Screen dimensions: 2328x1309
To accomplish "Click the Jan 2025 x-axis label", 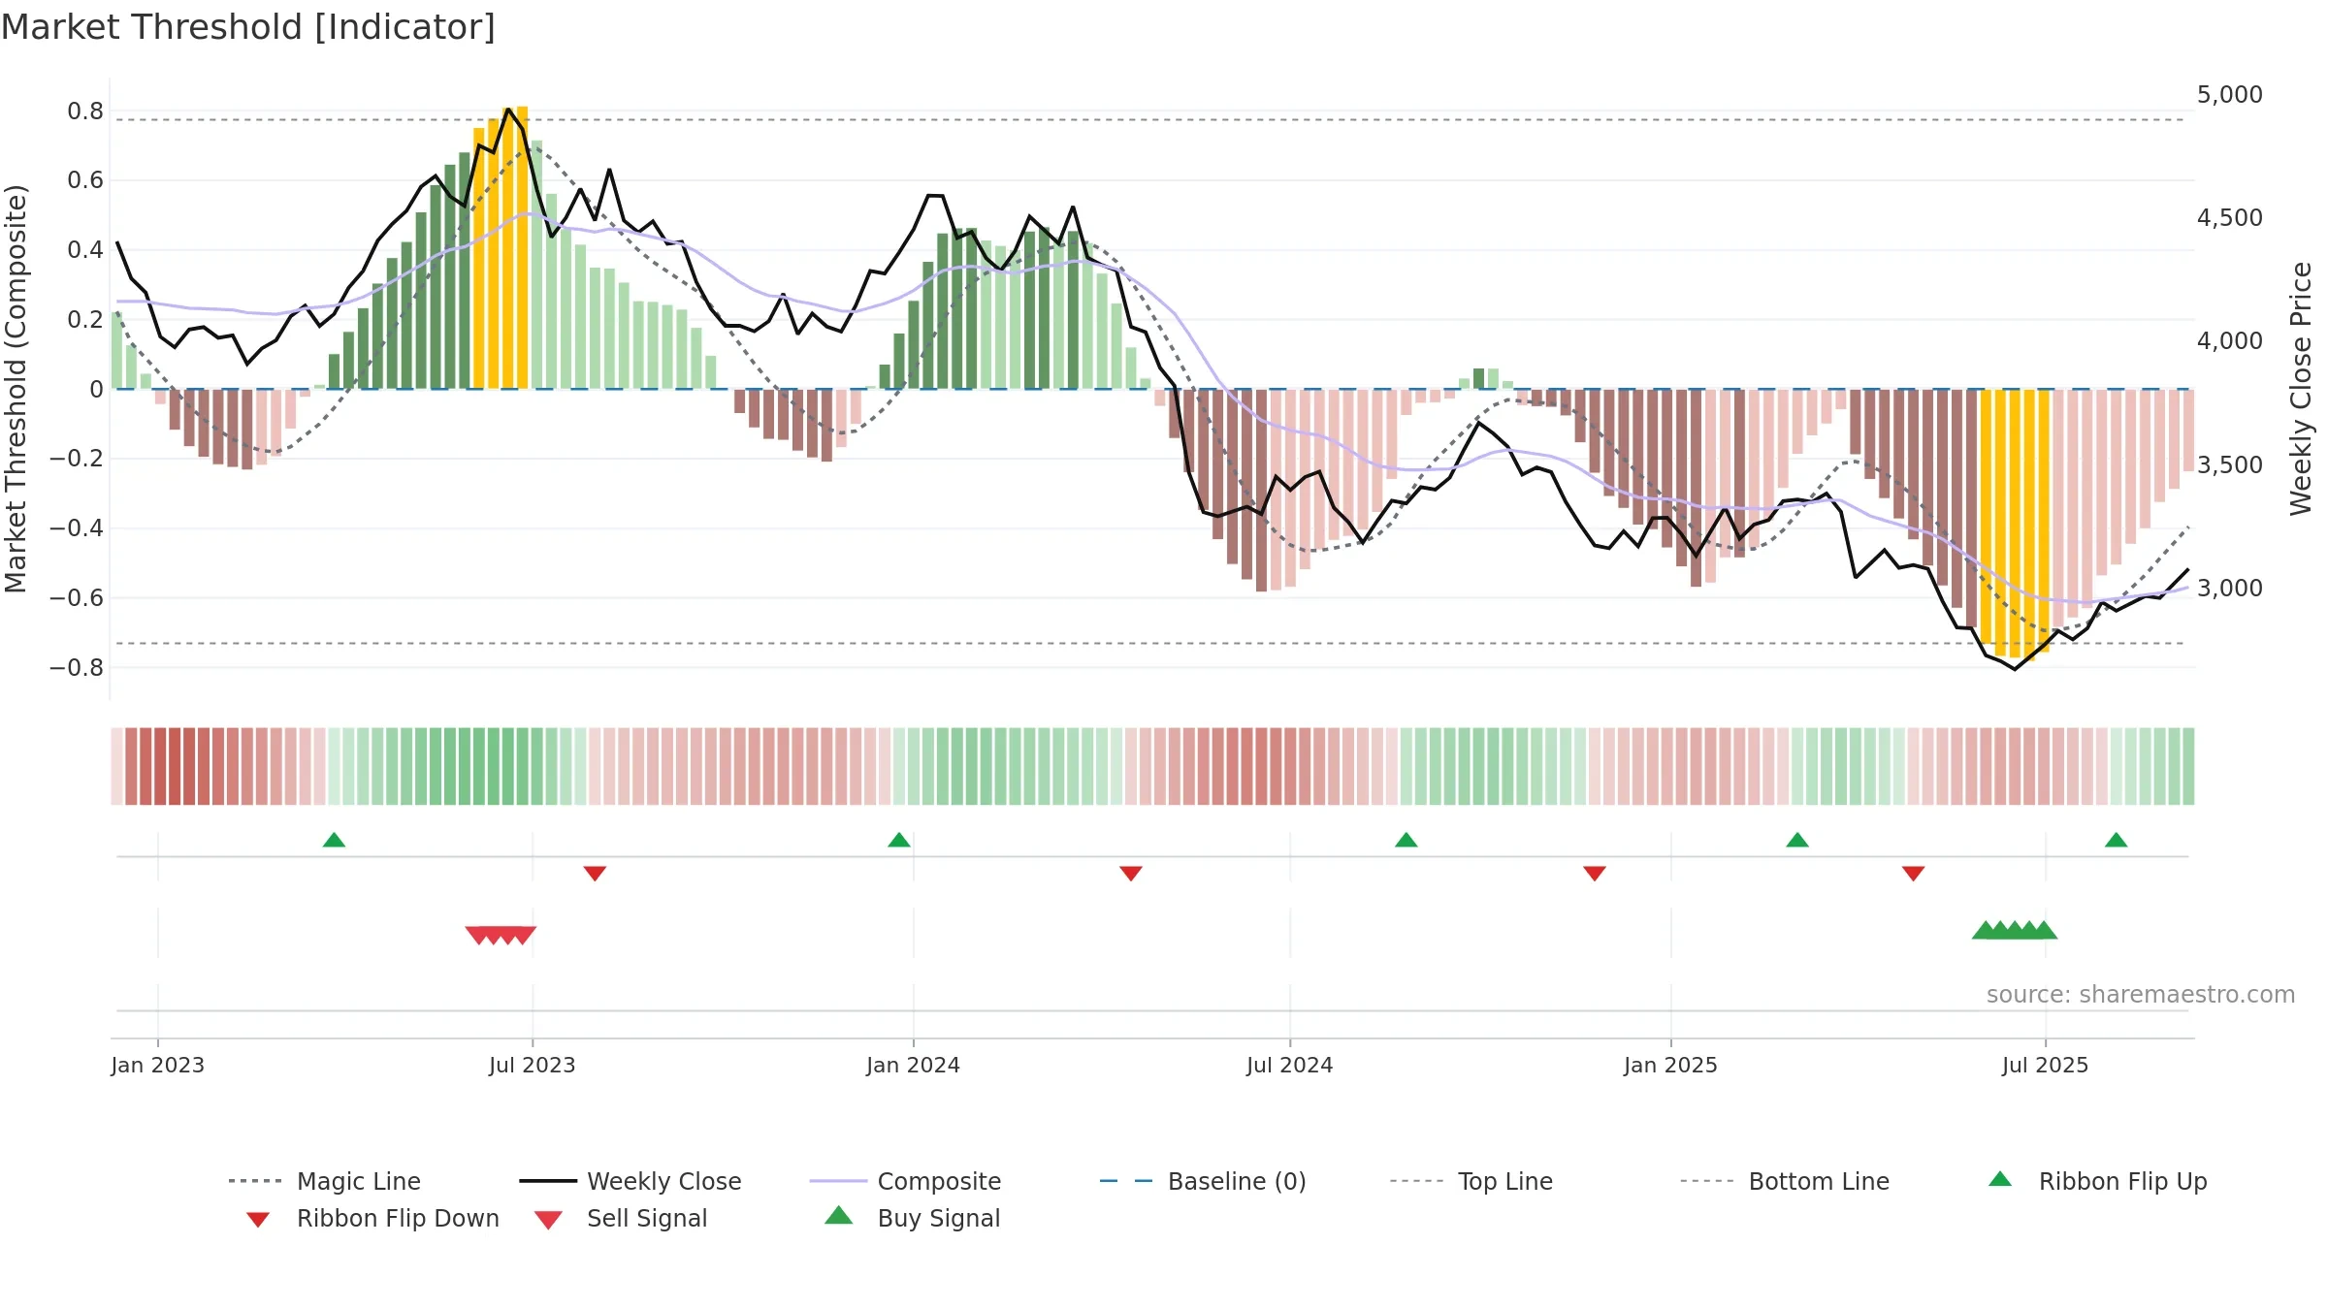I will pyautogui.click(x=1671, y=1065).
